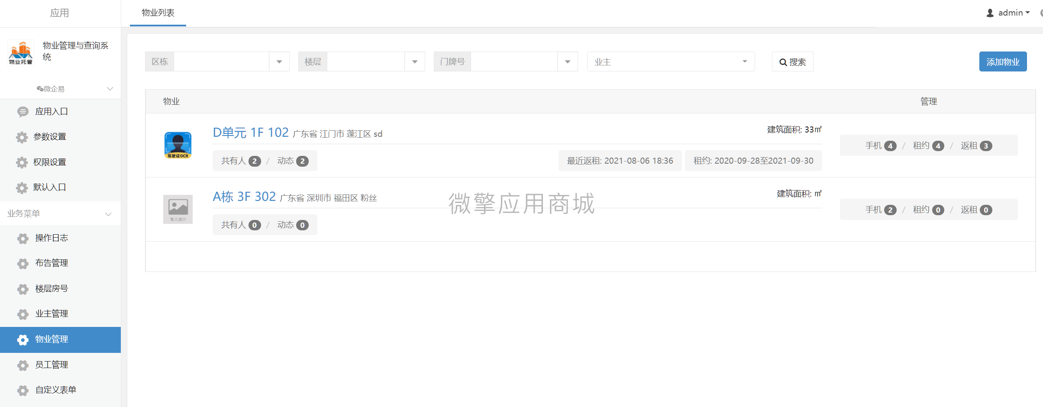Open 租约 0 for A栋 3F 302
Image resolution: width=1043 pixels, height=407 pixels.
[928, 210]
